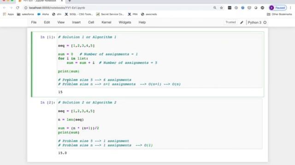295x165 pixels.
Task: Open the Paused profile button
Action: [x=278, y=8]
